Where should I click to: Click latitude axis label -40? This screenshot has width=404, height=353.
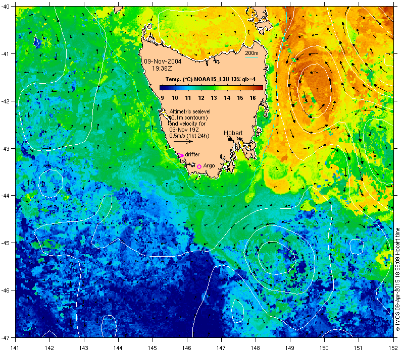coord(5,7)
